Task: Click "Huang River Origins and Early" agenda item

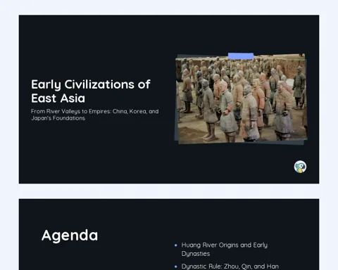Action: tap(225, 245)
